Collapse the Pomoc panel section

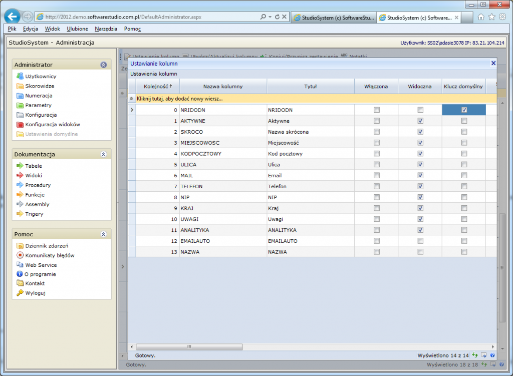[103, 234]
